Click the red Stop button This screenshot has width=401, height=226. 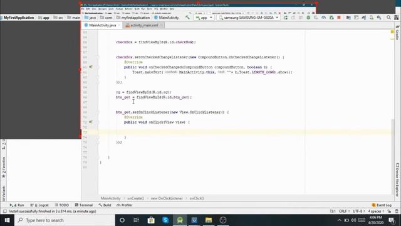point(339,18)
